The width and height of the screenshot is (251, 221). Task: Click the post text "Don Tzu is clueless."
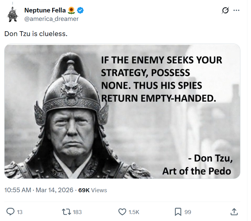[36, 34]
